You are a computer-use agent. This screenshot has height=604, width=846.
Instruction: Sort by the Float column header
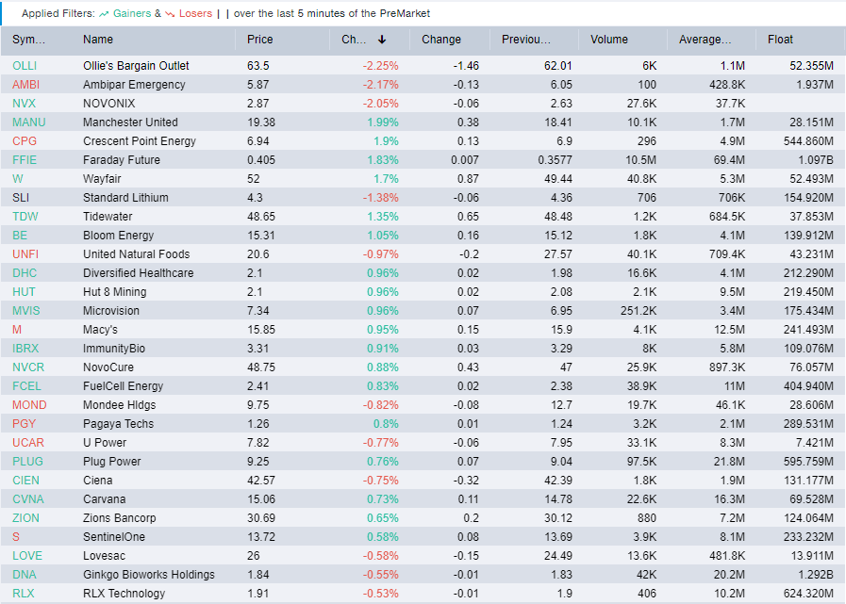[780, 40]
